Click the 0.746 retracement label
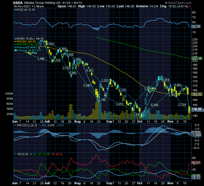 click(102, 100)
